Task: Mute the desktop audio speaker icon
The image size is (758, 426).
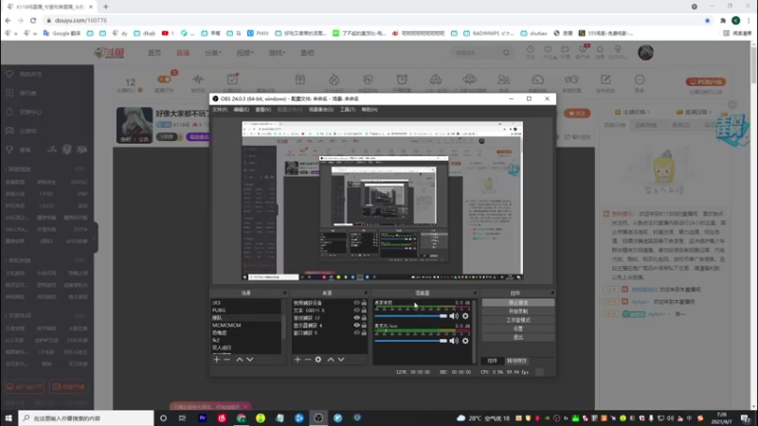Action: point(454,316)
